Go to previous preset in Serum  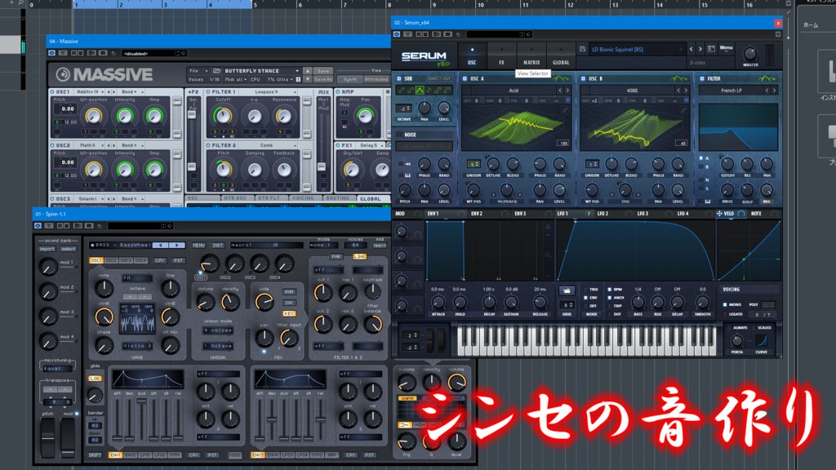point(691,49)
